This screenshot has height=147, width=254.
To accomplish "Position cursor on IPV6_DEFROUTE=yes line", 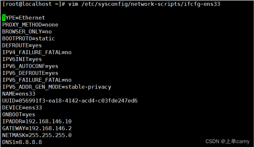I will point(30,73).
